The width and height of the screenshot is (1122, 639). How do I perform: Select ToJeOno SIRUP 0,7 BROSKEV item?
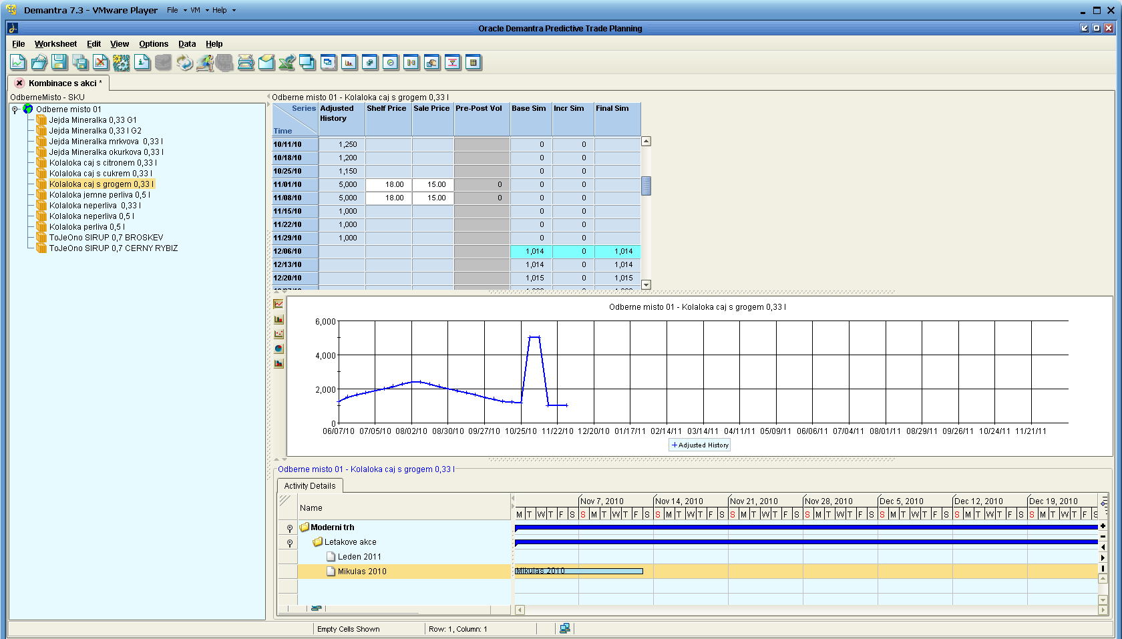[x=106, y=238]
